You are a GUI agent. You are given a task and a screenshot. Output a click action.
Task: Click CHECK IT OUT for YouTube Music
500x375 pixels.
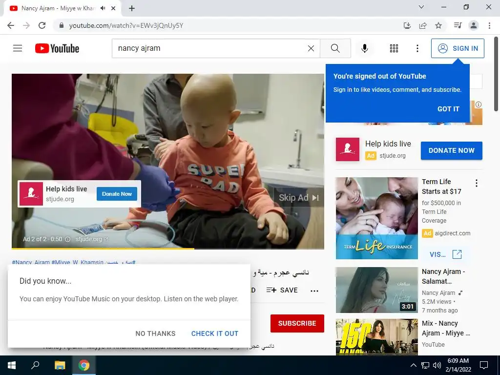tap(215, 333)
